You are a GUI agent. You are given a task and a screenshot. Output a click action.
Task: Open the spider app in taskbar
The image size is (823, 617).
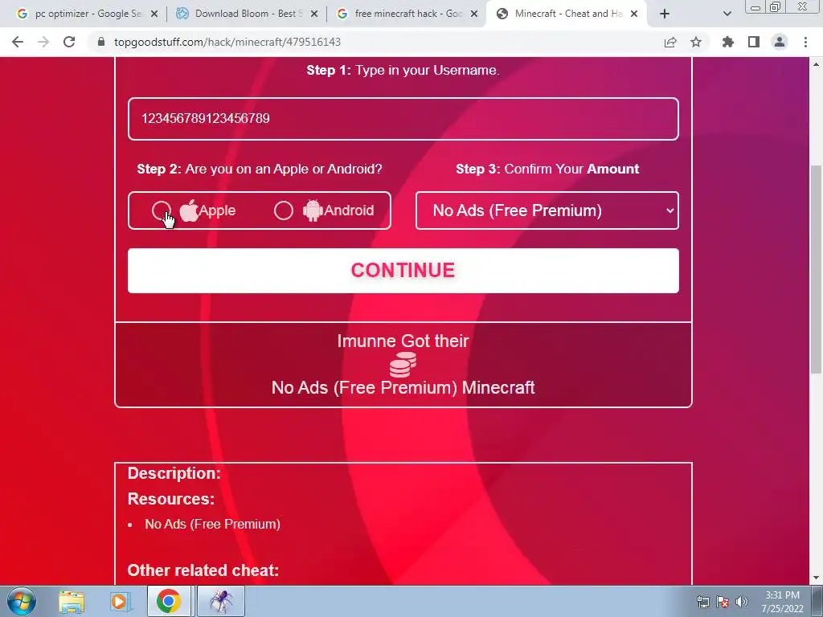click(x=221, y=601)
